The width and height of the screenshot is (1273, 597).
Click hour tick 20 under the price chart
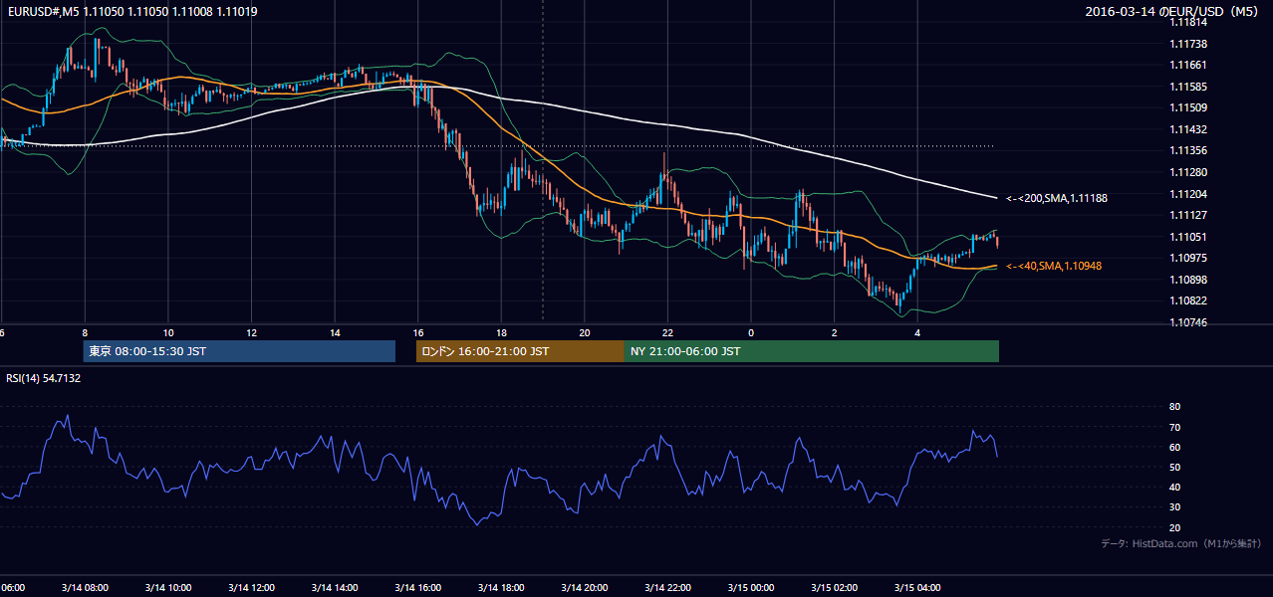click(585, 332)
